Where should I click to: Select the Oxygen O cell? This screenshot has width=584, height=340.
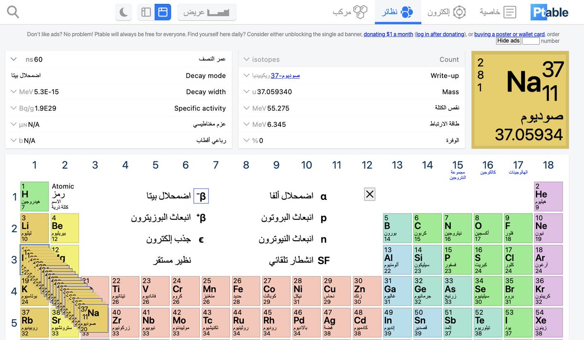pyautogui.click(x=488, y=228)
